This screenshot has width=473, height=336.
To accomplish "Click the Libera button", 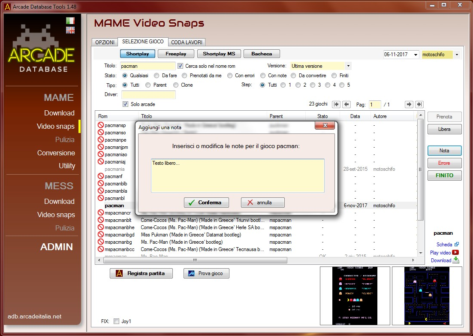I will click(x=444, y=129).
